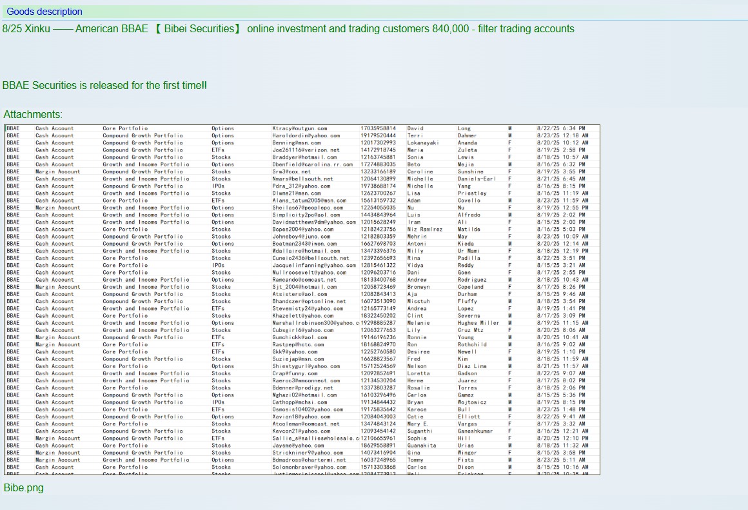The image size is (748, 510).
Task: Open the Bibe.png attachment filename
Action: click(24, 488)
